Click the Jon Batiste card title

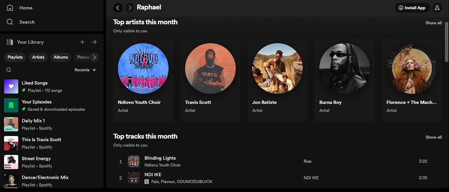click(265, 102)
